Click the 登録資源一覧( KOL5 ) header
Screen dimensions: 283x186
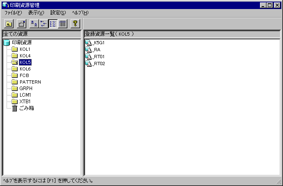point(182,34)
